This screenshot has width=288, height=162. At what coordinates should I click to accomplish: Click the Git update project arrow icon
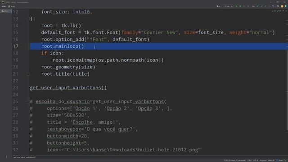[x=257, y=6]
